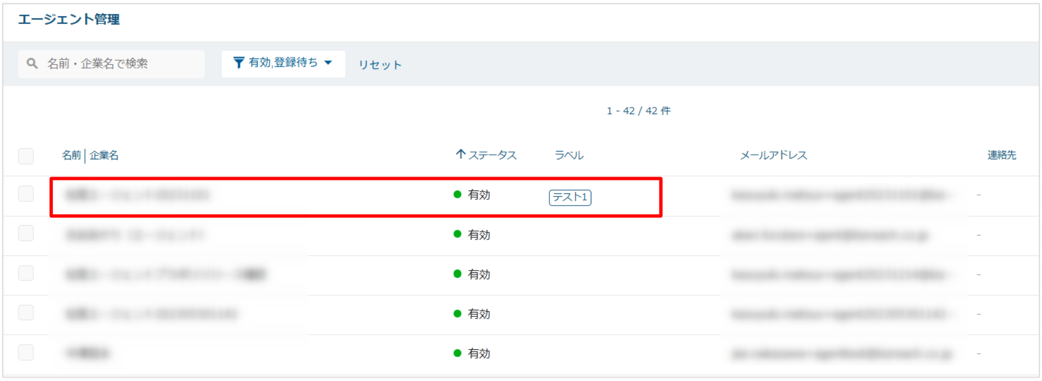
Task: Click the 名前 column header
Action: click(x=71, y=155)
